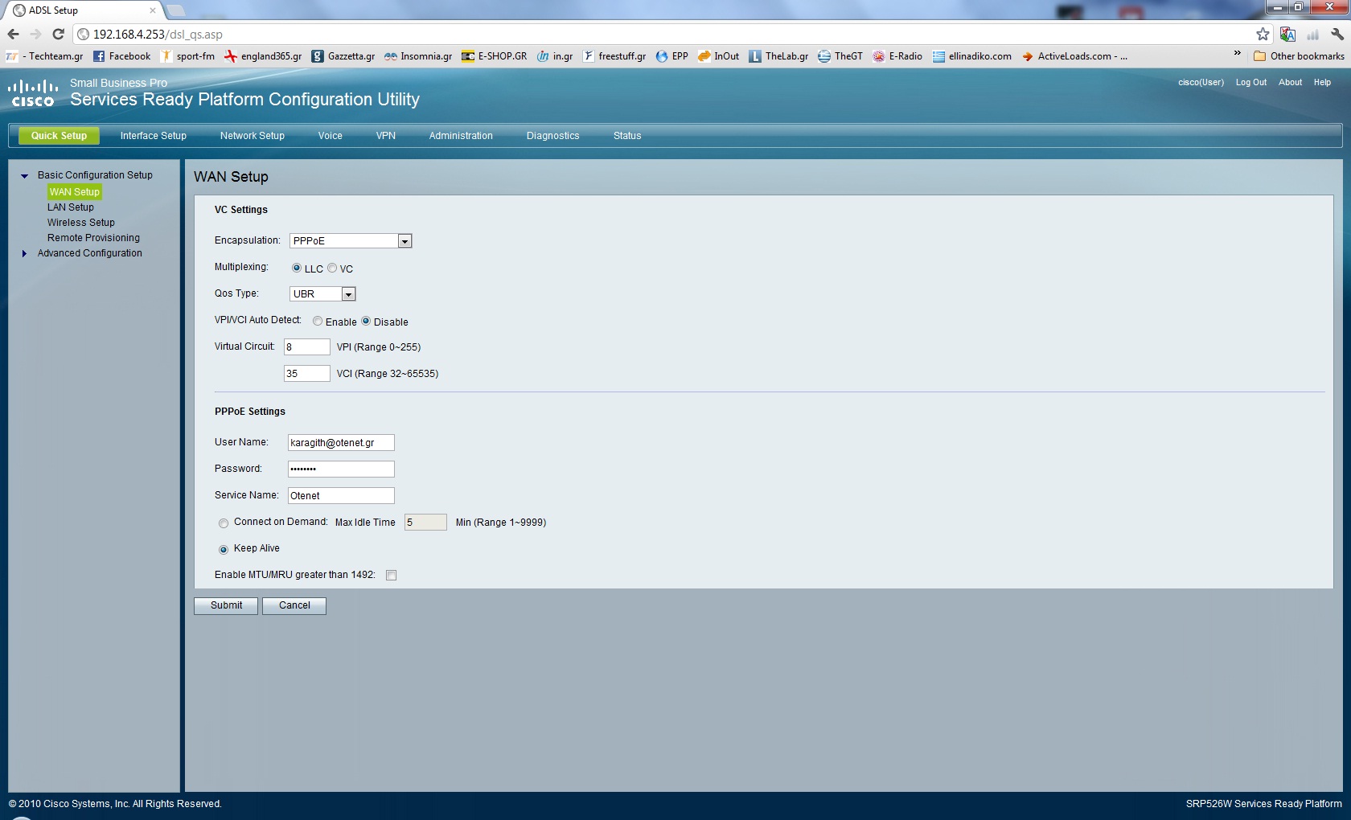This screenshot has height=820, width=1351.
Task: Select Remote Provisioning in the sidebar
Action: pyautogui.click(x=93, y=238)
